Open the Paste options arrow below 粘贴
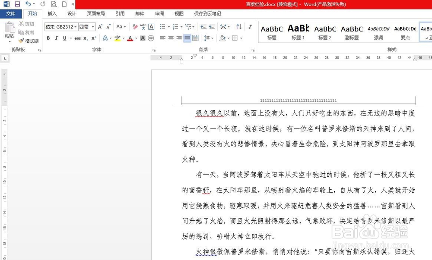The width and height of the screenshot is (432, 260). (x=10, y=42)
